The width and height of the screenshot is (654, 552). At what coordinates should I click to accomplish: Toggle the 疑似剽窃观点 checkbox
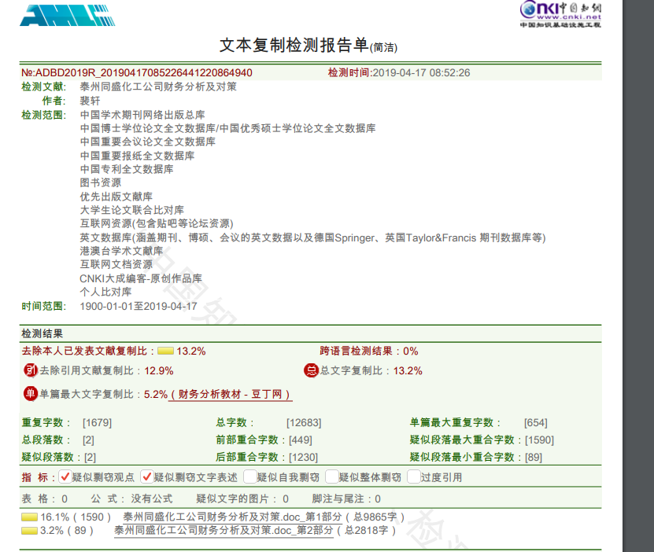click(x=65, y=477)
